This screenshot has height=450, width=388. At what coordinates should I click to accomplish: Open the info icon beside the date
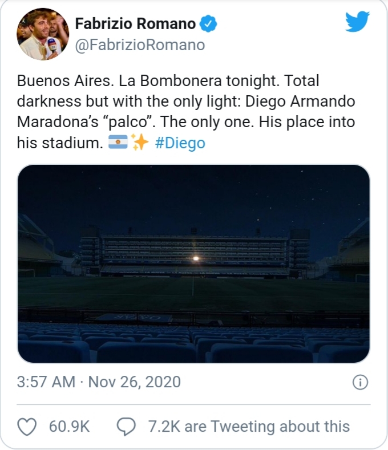pos(360,382)
